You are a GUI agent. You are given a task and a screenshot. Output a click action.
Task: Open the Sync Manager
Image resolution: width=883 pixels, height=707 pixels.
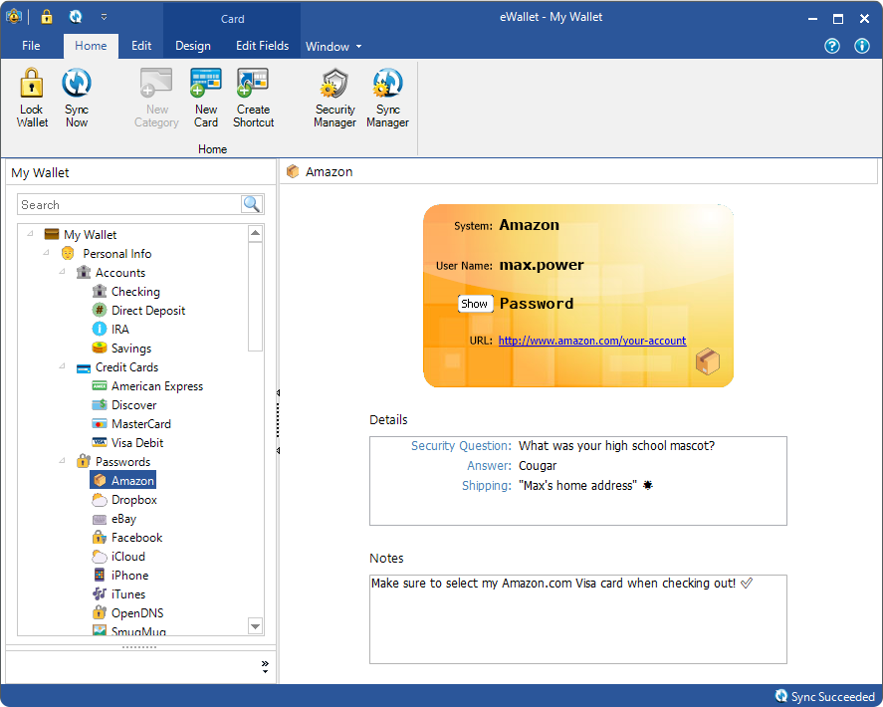pyautogui.click(x=387, y=98)
